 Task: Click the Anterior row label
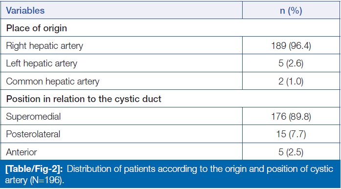(x=22, y=152)
